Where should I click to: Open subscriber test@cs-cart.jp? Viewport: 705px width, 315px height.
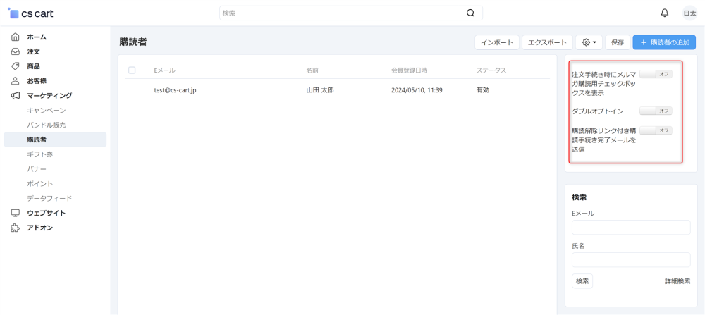point(175,90)
